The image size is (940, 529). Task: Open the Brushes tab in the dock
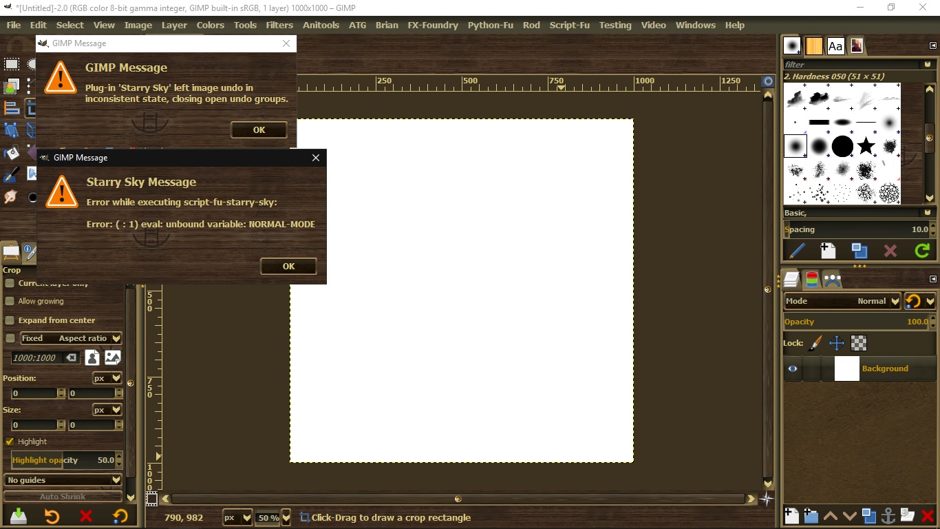[x=793, y=46]
